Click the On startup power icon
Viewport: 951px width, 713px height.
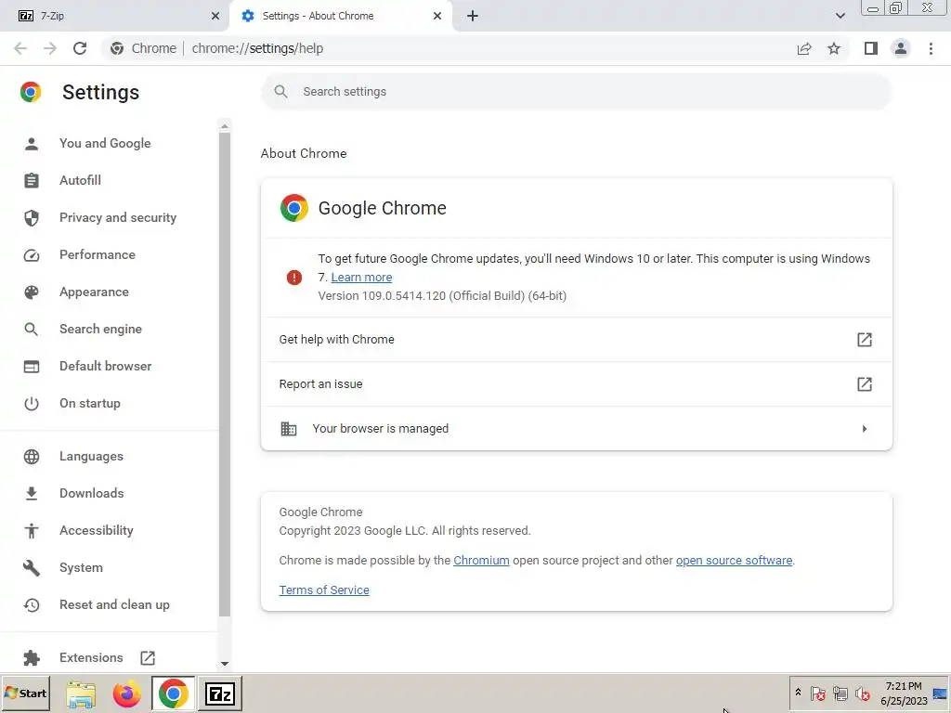point(32,403)
